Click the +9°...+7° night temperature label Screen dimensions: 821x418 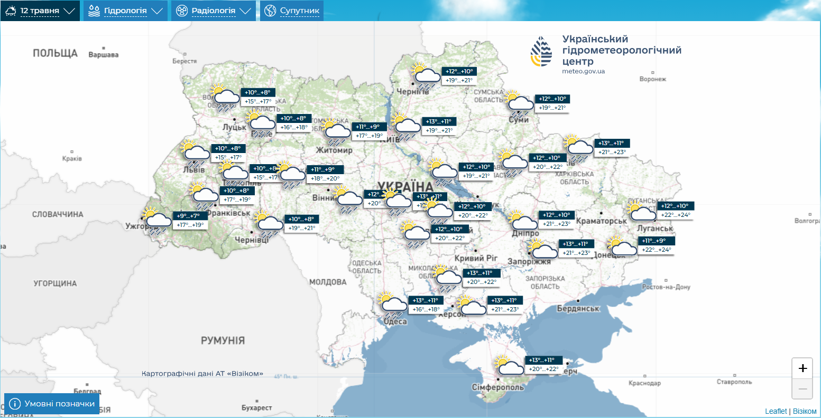point(190,216)
